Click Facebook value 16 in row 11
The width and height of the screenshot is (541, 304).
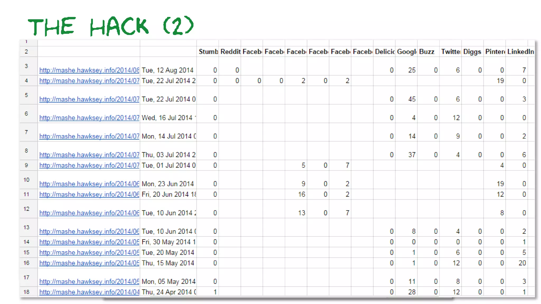coord(301,194)
